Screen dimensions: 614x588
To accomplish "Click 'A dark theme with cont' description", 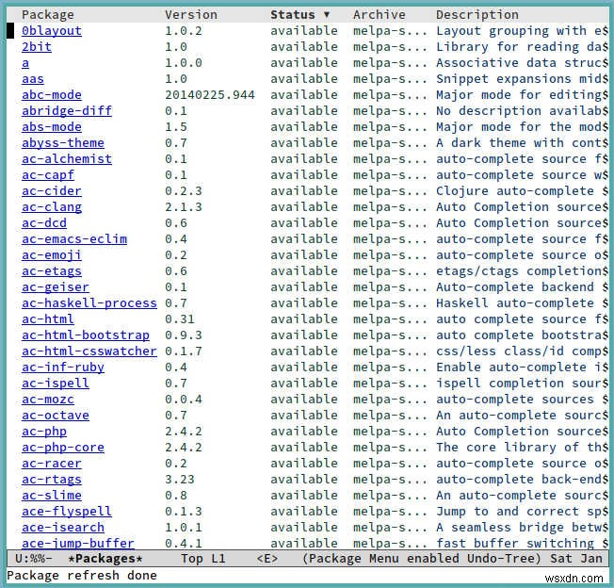I will [x=521, y=143].
